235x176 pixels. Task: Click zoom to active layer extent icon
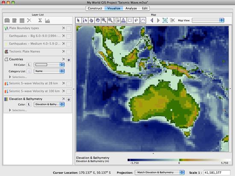coord(165,20)
